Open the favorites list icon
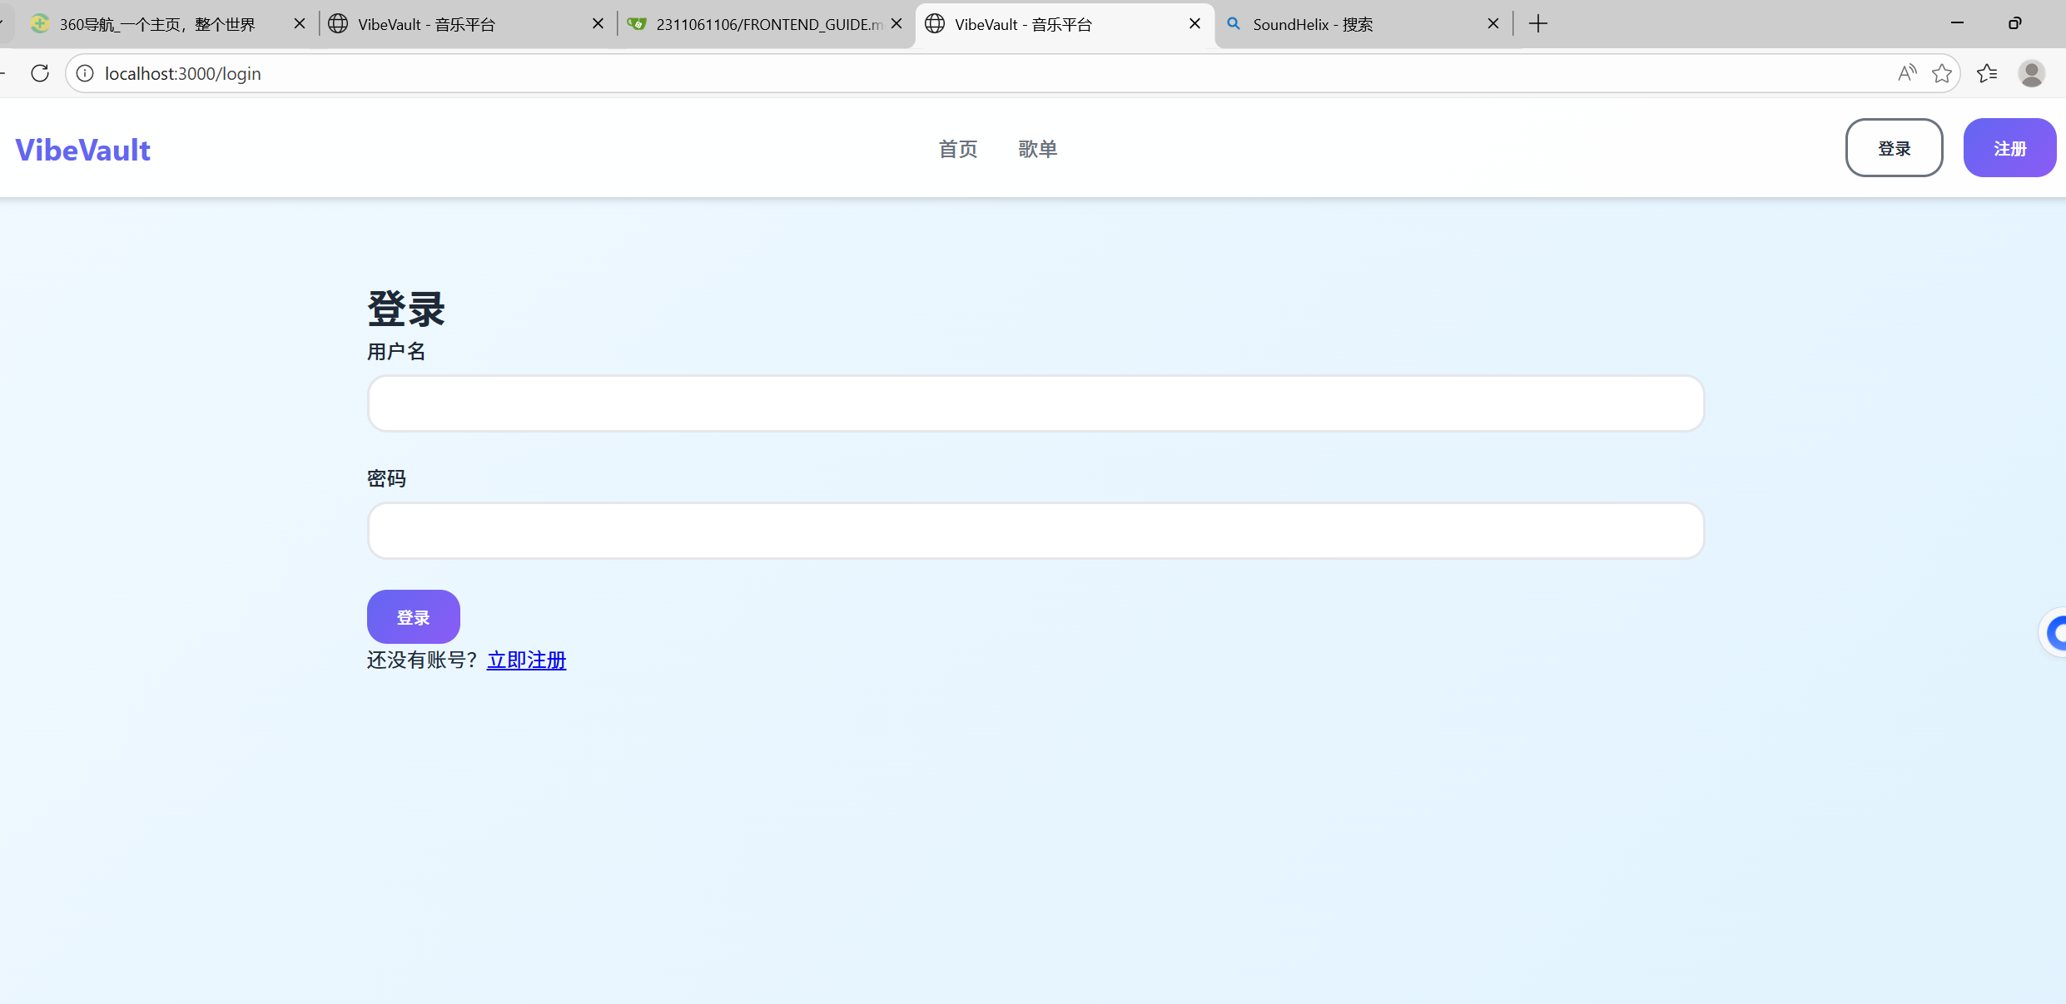The image size is (2066, 1004). tap(1987, 73)
